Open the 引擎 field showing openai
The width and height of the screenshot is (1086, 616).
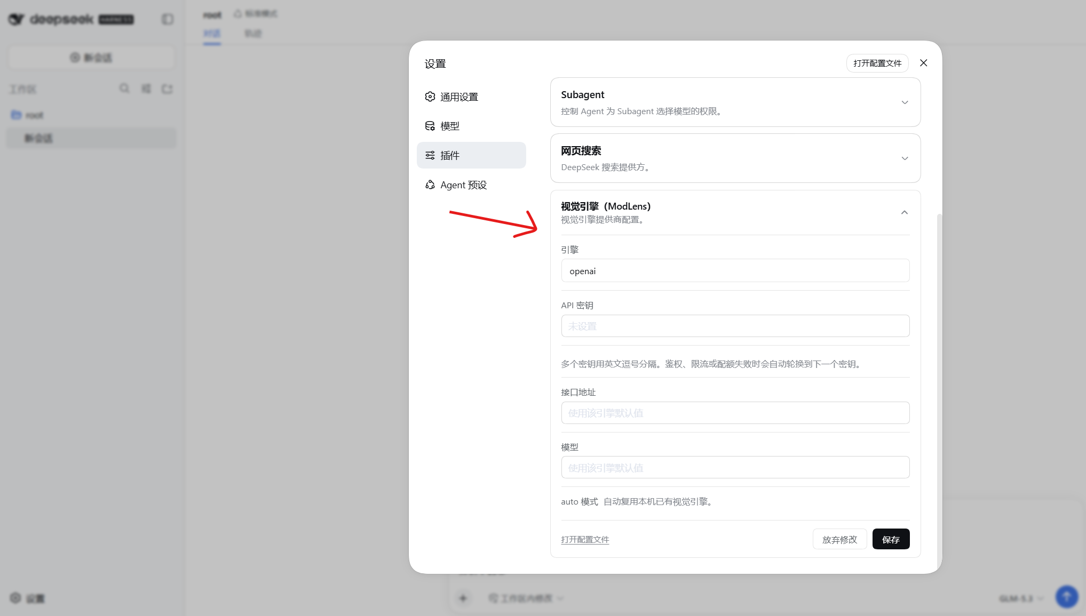point(735,270)
